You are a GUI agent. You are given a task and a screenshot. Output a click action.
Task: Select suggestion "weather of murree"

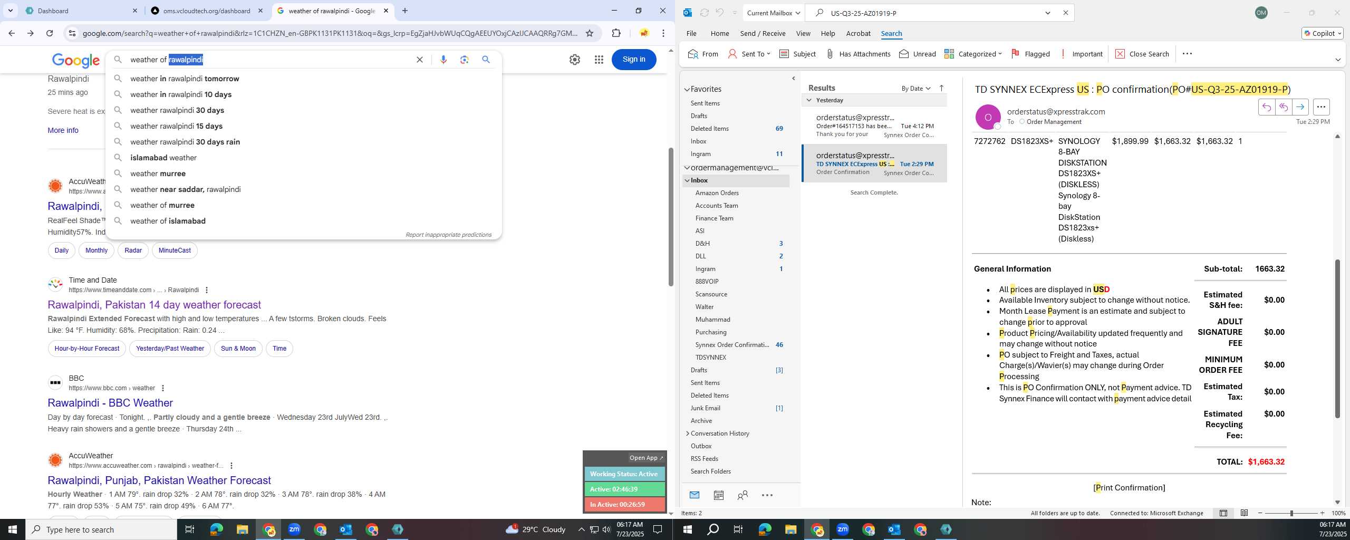[162, 205]
